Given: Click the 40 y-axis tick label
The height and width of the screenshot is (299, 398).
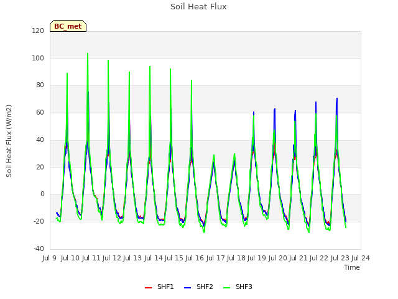Looking at the screenshot, I should [x=40, y=140].
